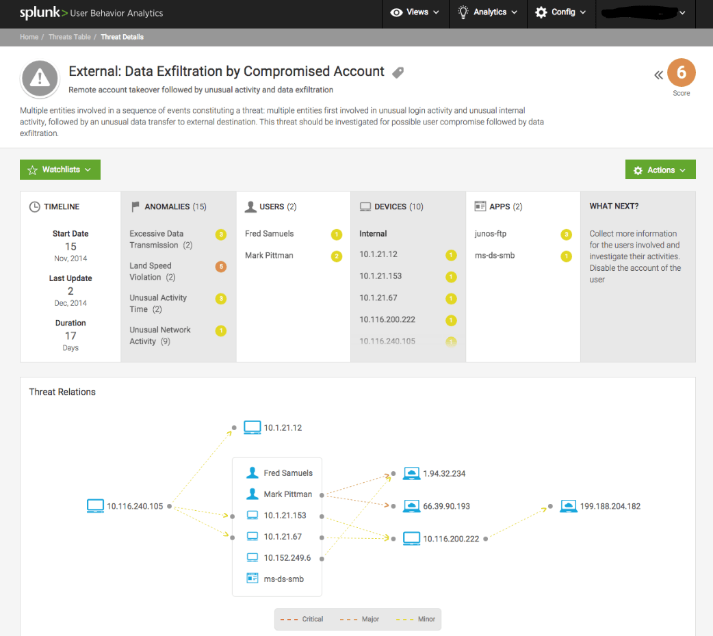Select device 10.1.21.67 in Devices list
This screenshot has height=636, width=713.
pyautogui.click(x=378, y=297)
